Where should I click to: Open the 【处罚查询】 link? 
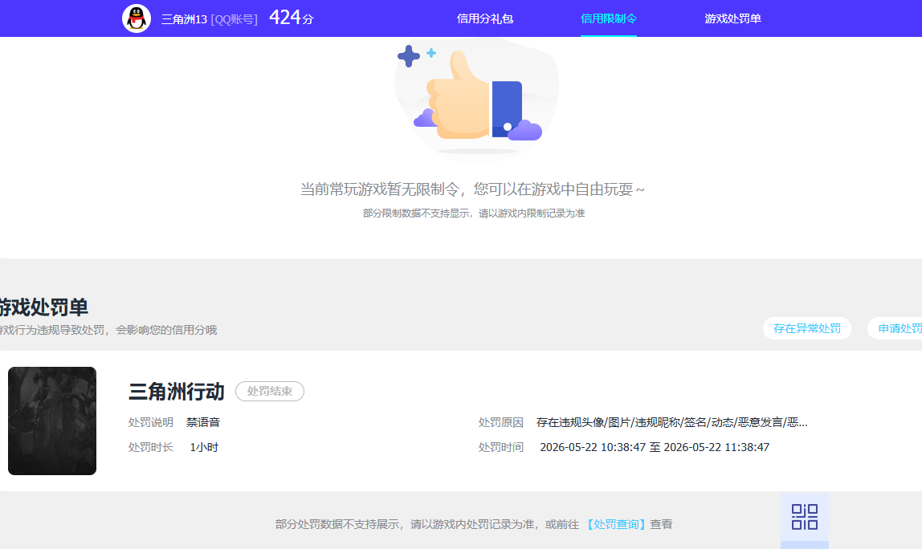pos(616,524)
